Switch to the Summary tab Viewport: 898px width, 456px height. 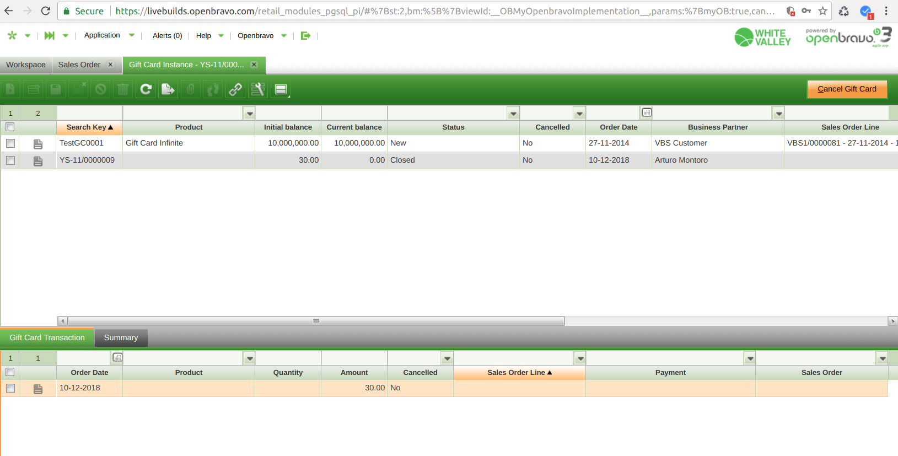coord(121,337)
